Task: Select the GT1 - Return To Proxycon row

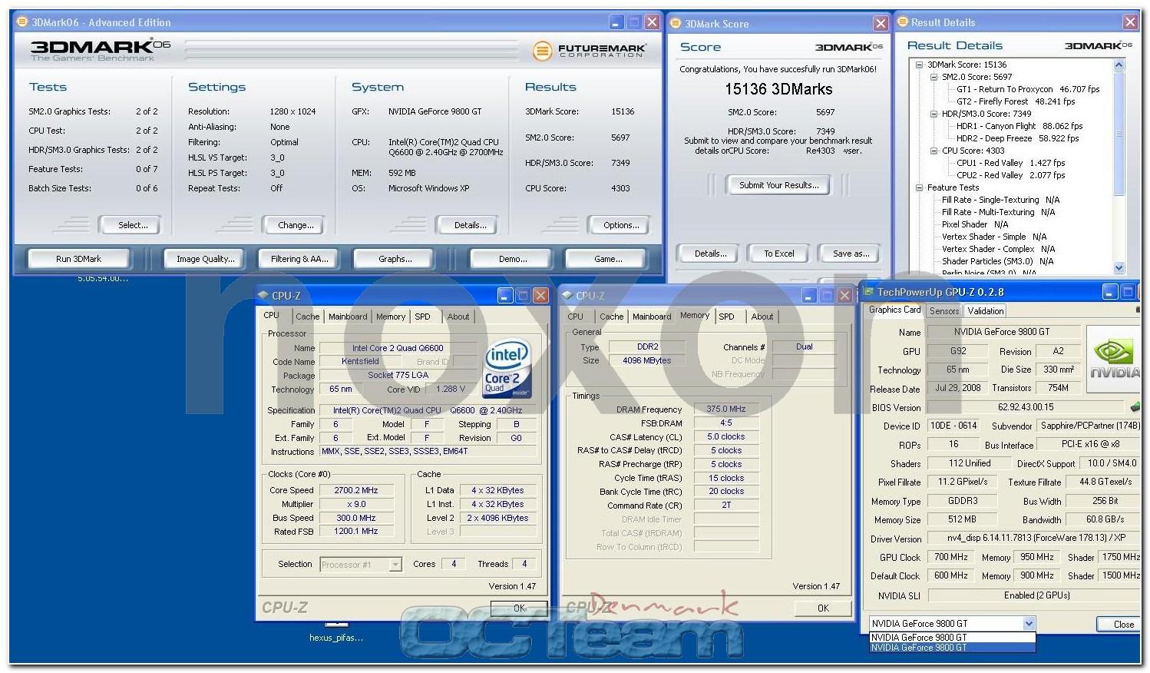Action: (x=1028, y=89)
